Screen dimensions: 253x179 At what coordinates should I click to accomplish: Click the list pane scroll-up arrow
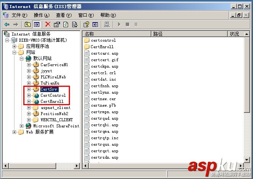[x=247, y=34]
